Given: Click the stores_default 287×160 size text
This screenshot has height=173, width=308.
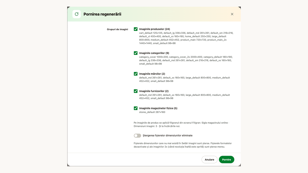Looking at the screenshot, I should coord(152,112).
